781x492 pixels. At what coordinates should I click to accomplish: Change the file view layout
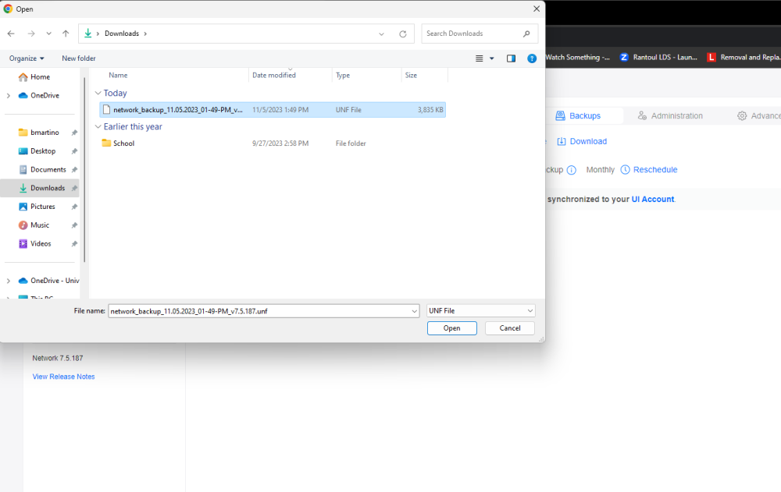(480, 58)
